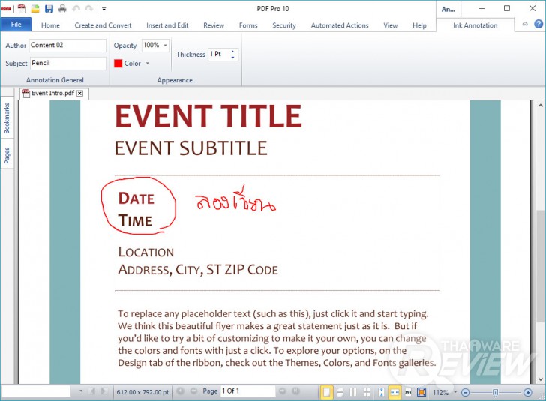Viewport: 546px width, 401px height.
Task: Click the next search result arrow
Action: [x=103, y=391]
